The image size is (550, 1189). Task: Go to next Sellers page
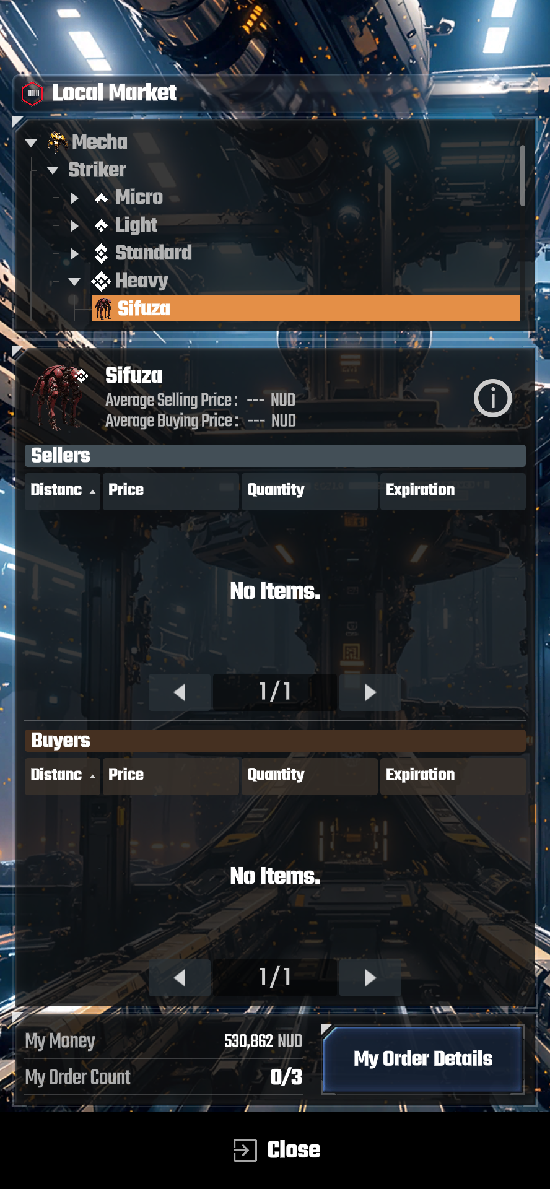[370, 692]
